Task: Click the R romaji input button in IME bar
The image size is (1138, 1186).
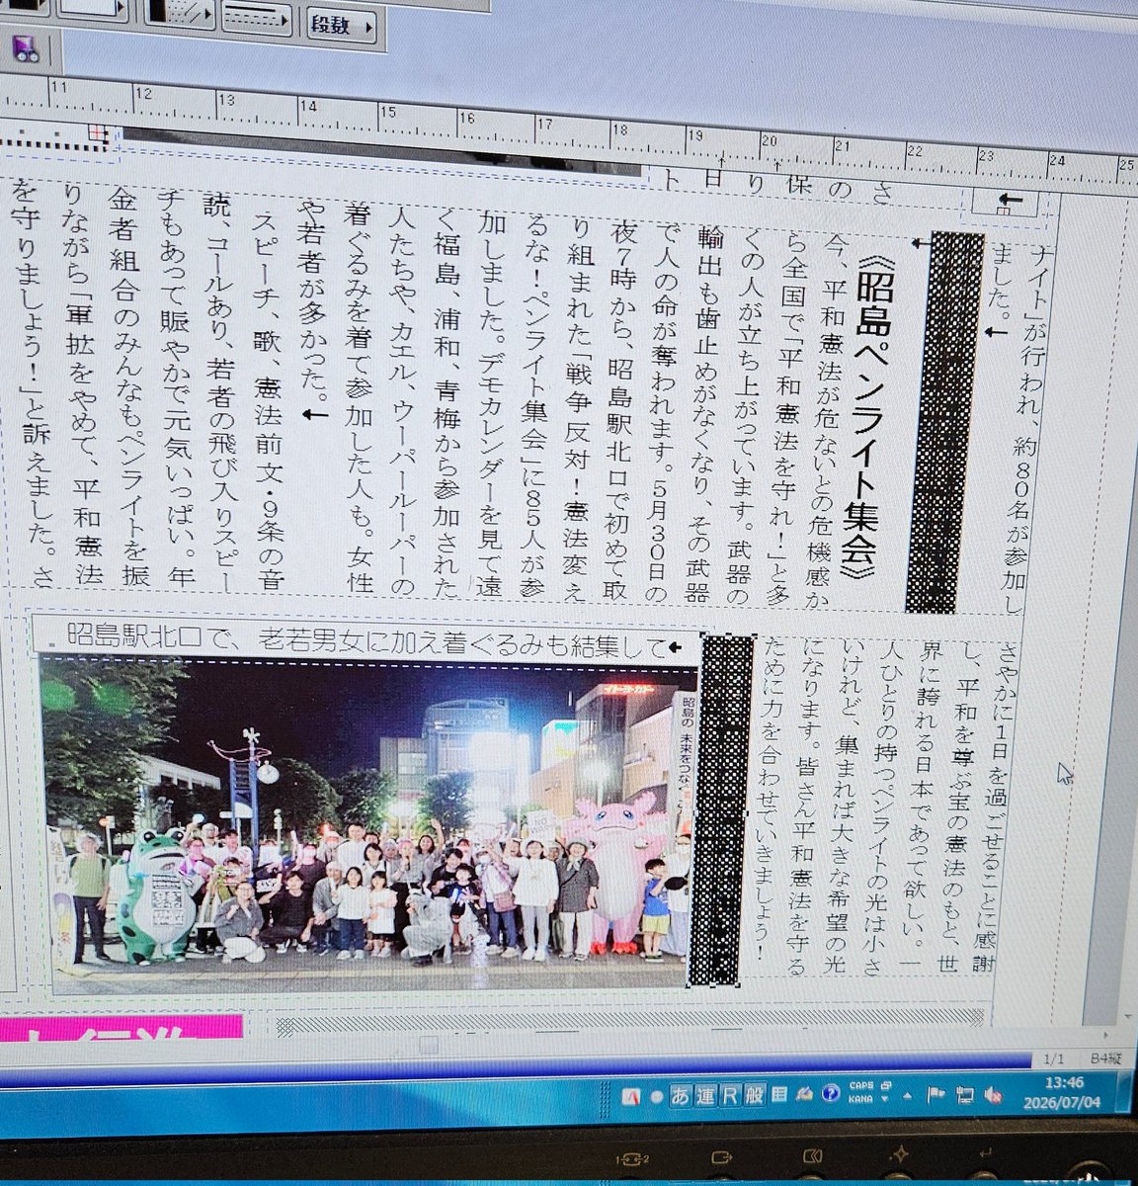Action: (730, 1095)
